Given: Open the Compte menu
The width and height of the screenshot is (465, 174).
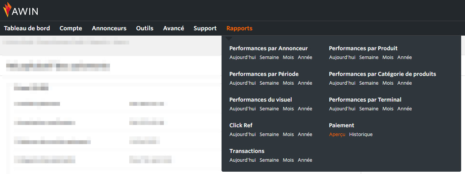Looking at the screenshot, I should coord(71,28).
